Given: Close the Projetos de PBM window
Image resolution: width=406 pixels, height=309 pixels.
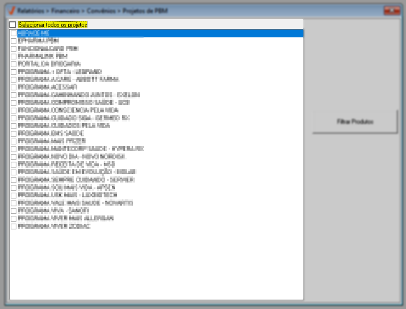Looking at the screenshot, I should pyautogui.click(x=392, y=10).
